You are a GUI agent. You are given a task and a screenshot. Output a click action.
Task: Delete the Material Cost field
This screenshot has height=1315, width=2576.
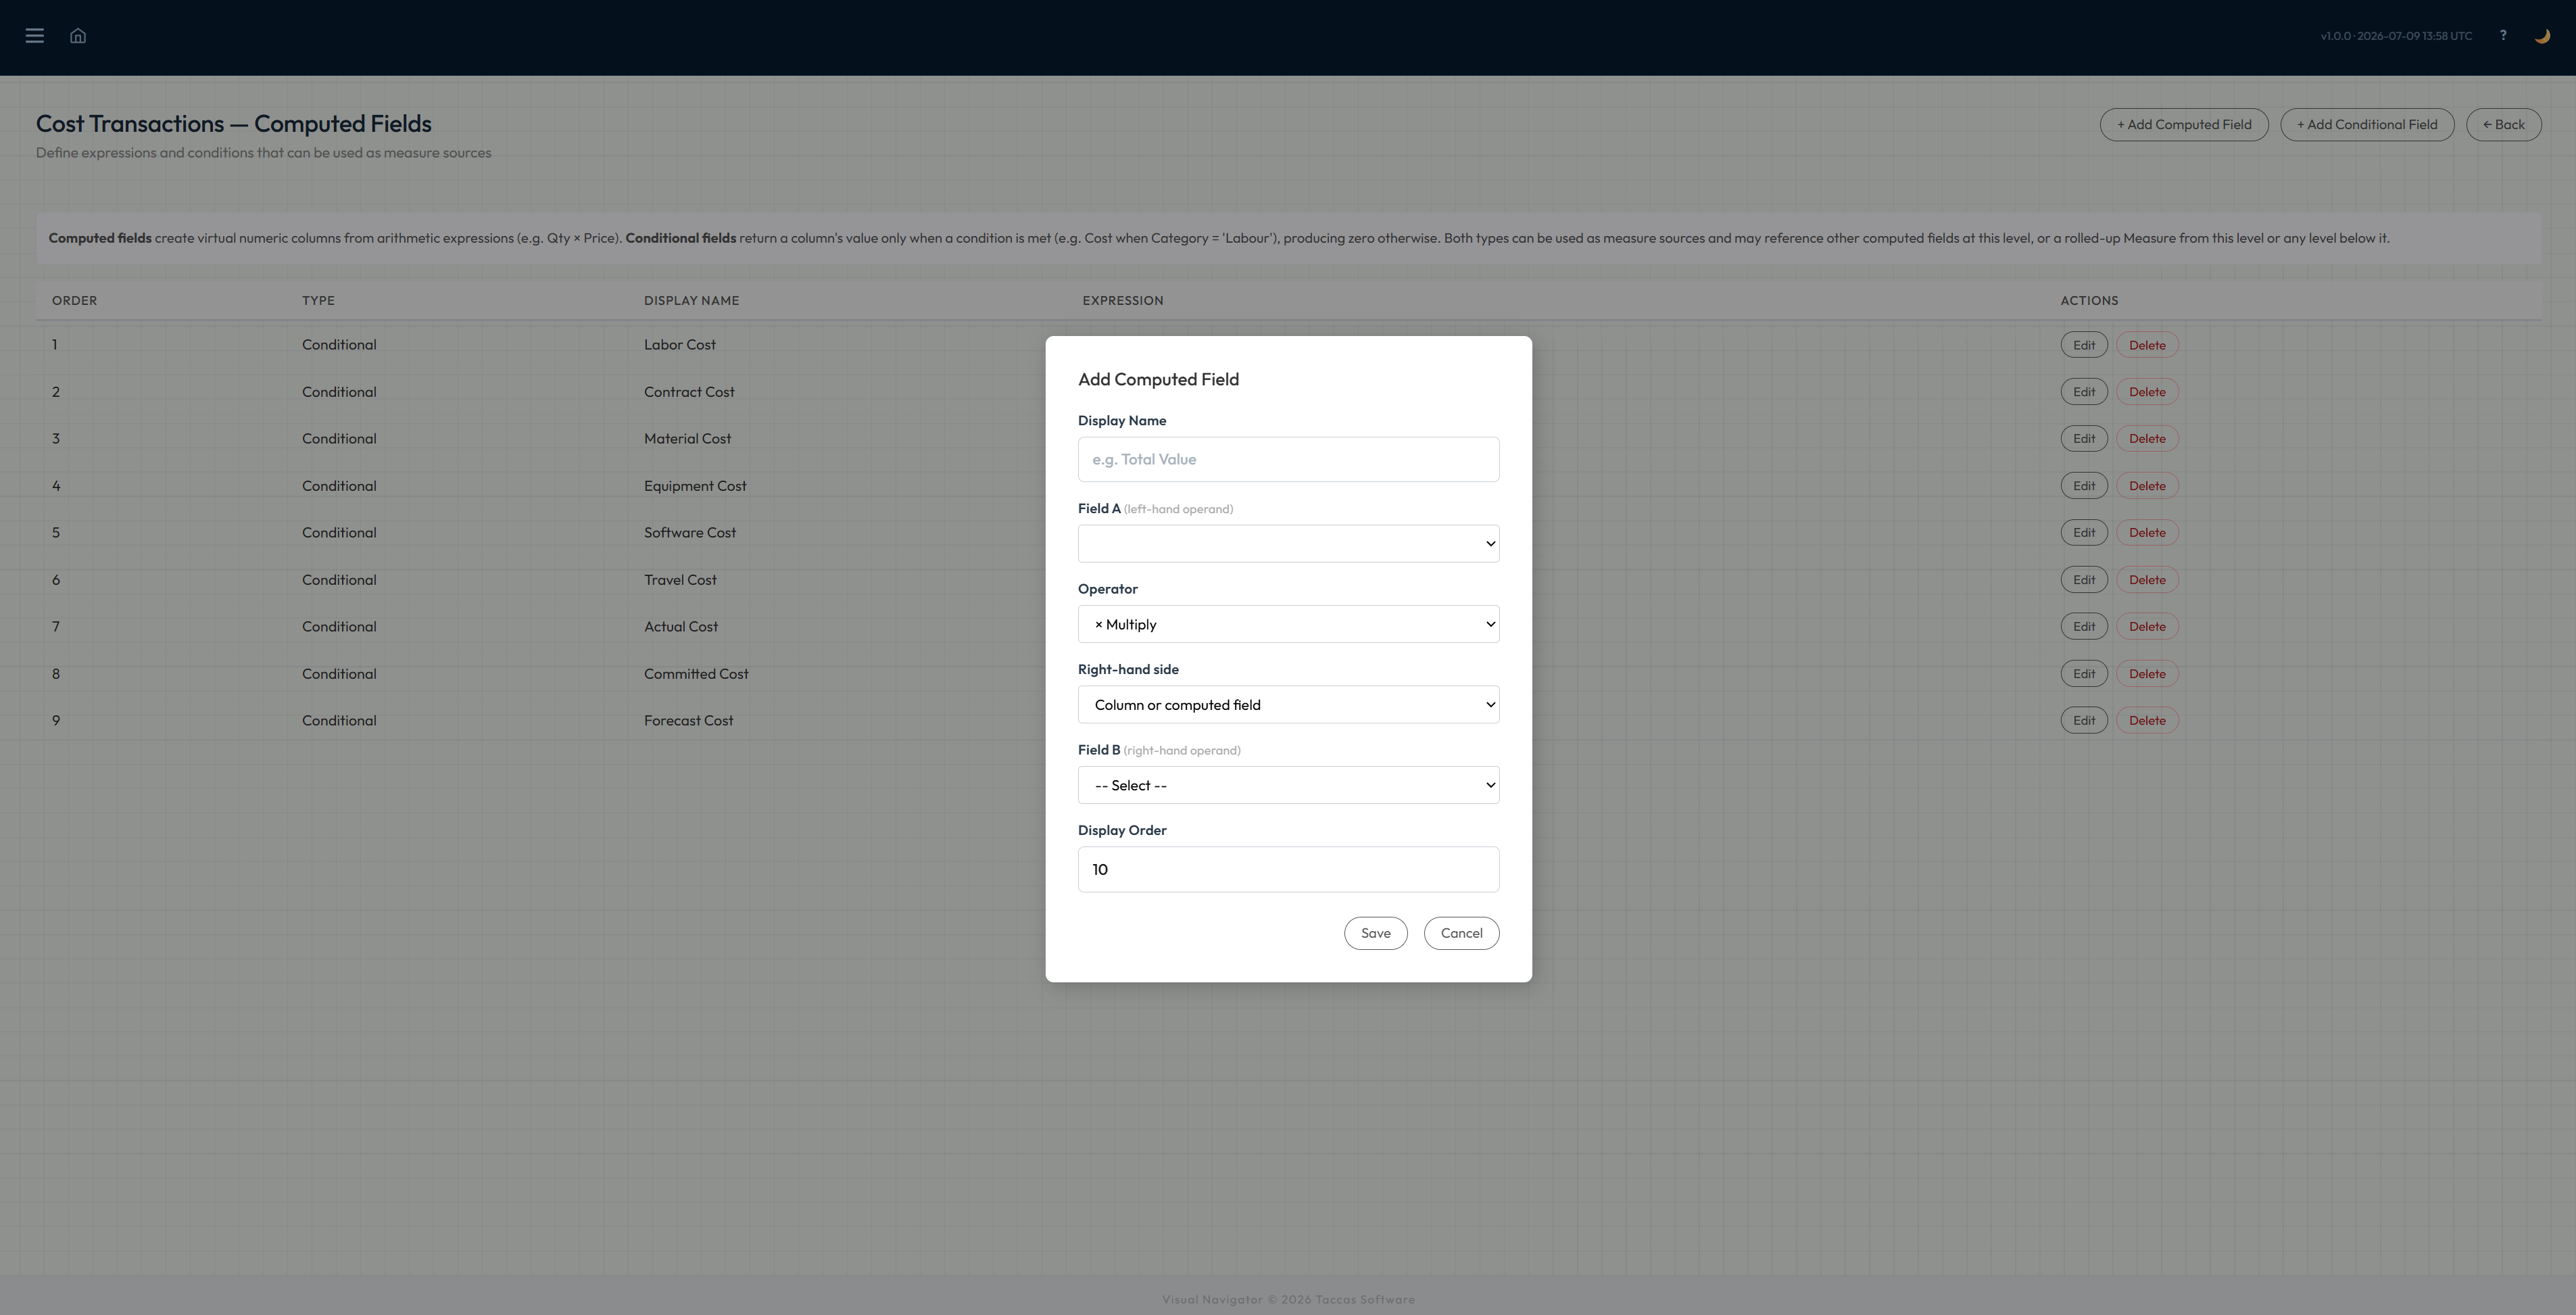pyautogui.click(x=2147, y=439)
